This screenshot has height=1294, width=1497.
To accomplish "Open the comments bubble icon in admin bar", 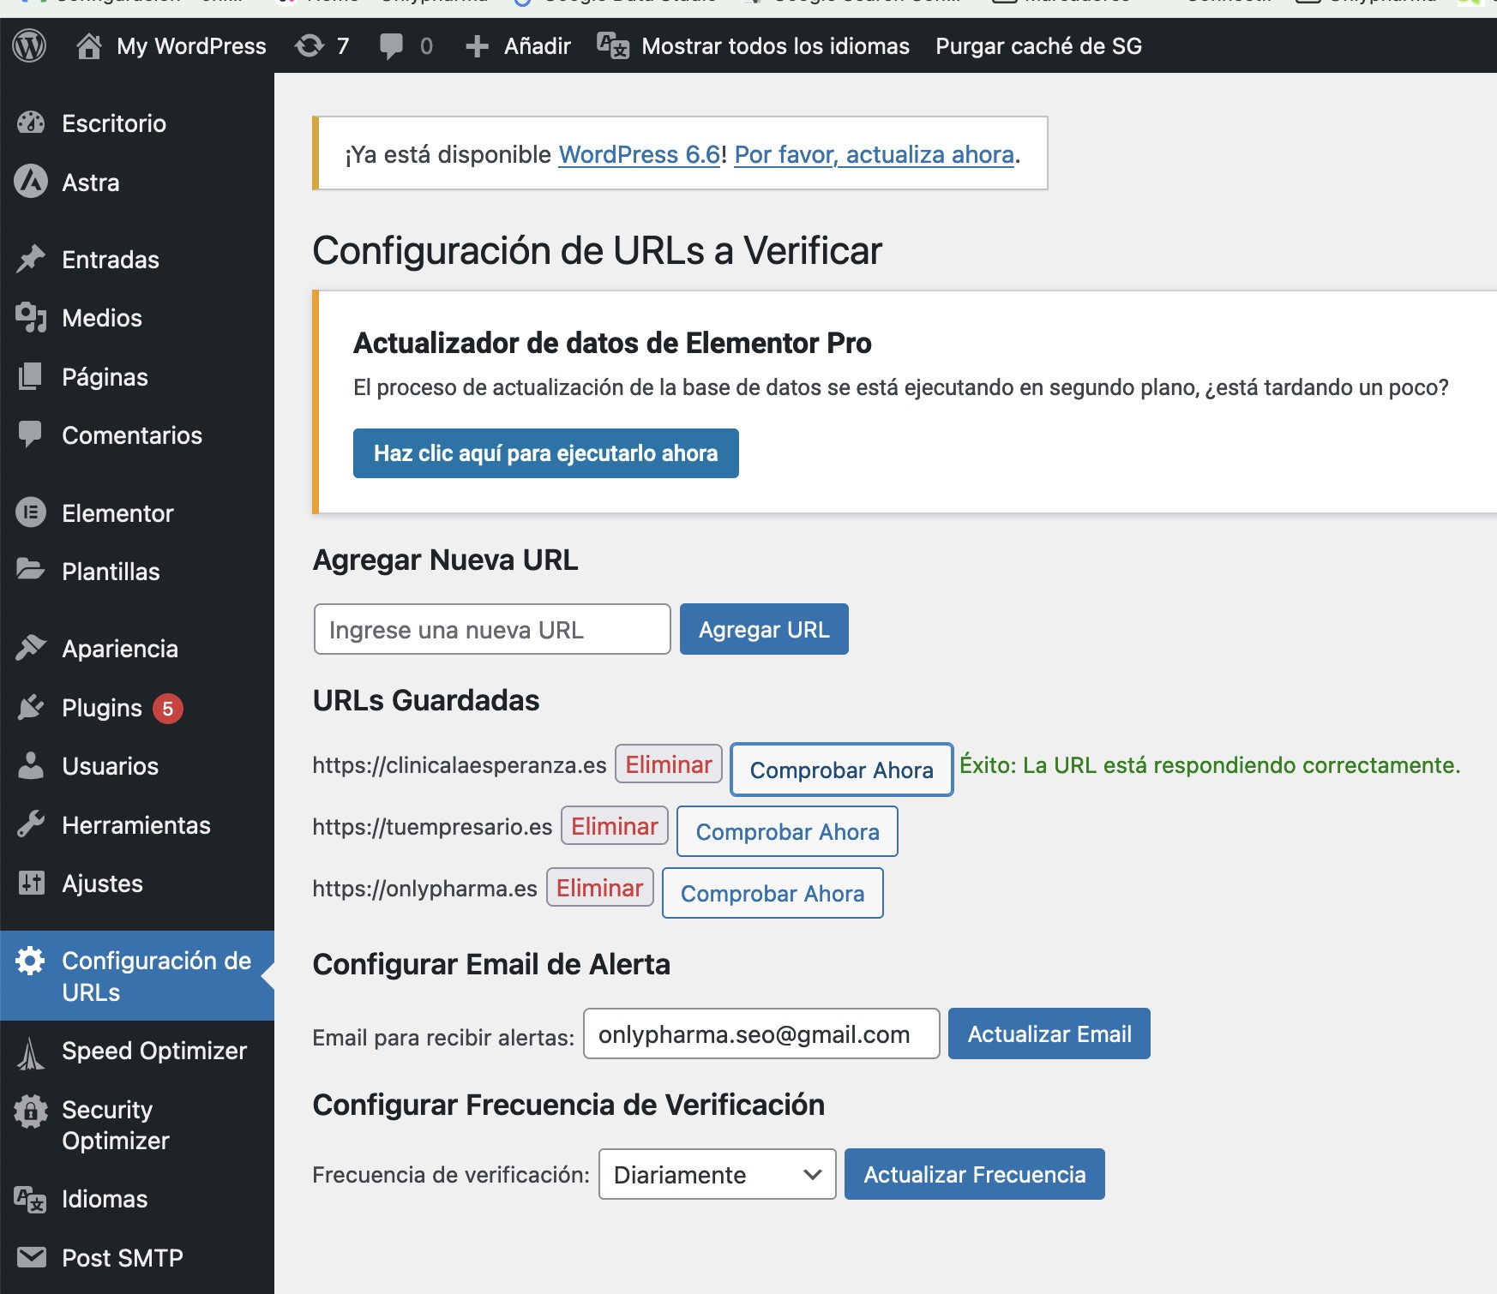I will (392, 45).
